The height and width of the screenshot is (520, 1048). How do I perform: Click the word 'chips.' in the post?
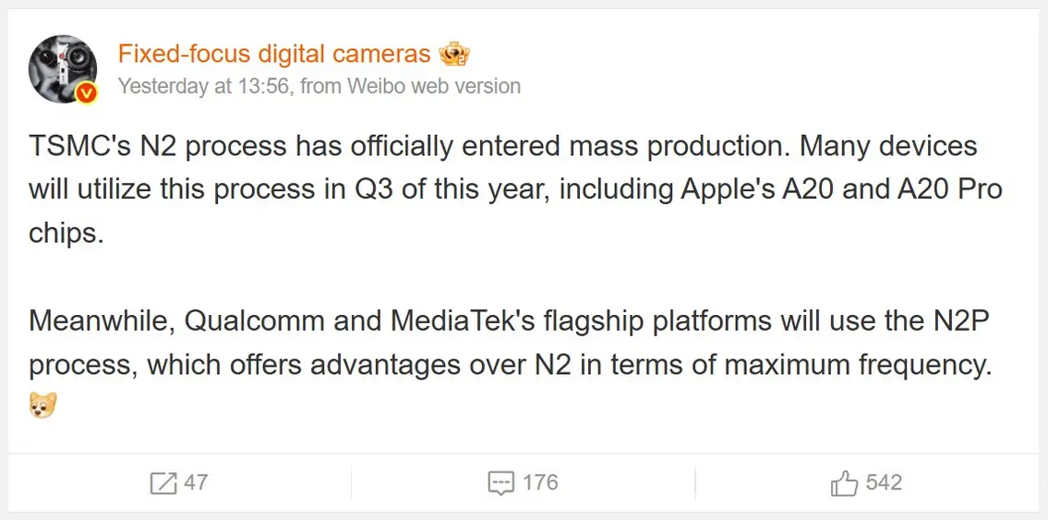click(66, 233)
